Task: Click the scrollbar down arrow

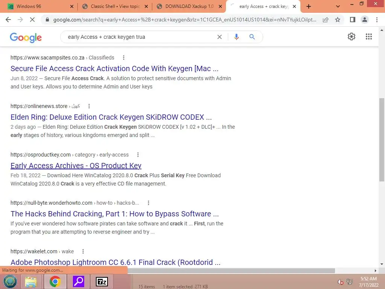Action: click(x=382, y=264)
